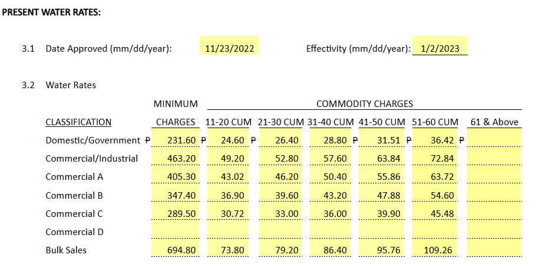Click Domestic/Government 21-30 CUM value 26.40
This screenshot has width=549, height=278.
click(x=280, y=138)
